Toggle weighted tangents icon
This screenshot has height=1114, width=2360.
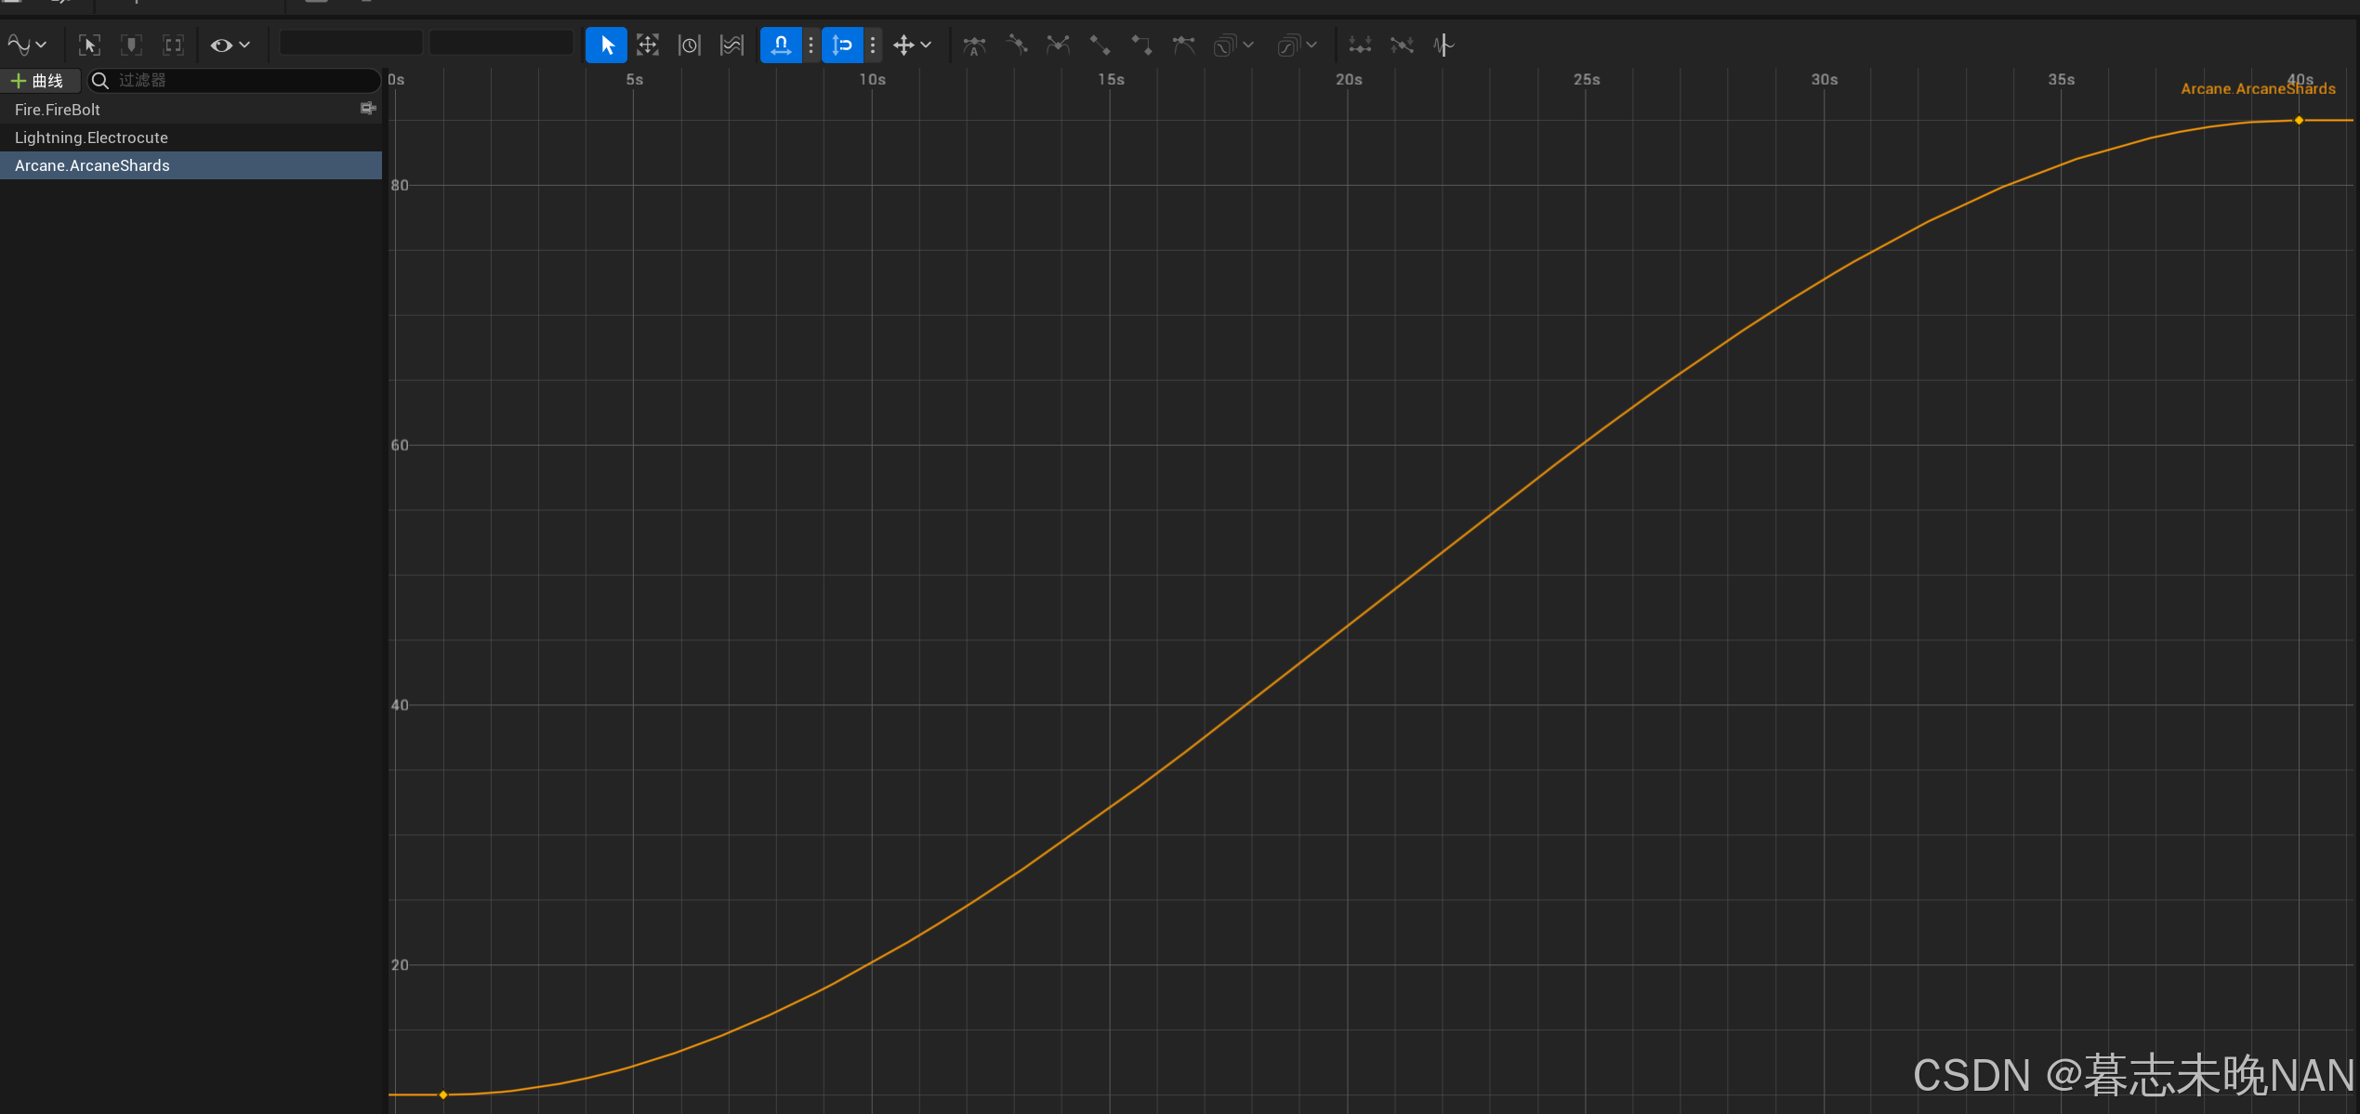(x=1183, y=45)
